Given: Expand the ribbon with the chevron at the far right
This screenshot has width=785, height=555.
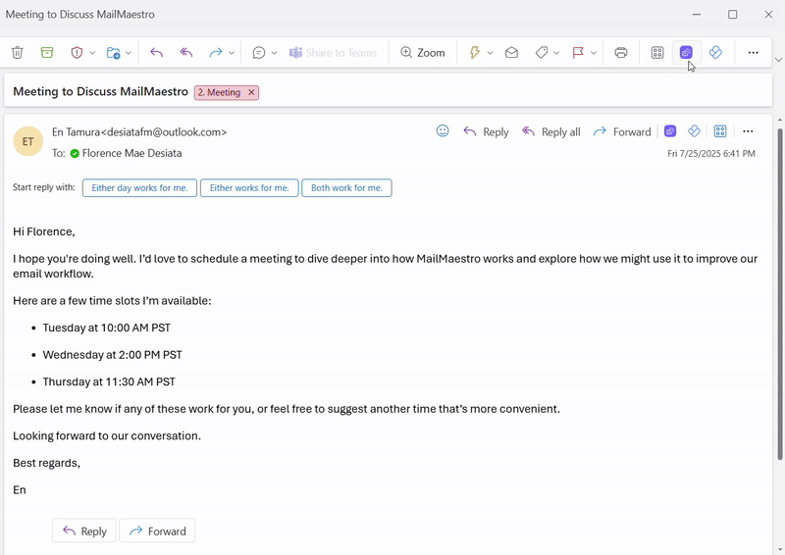Looking at the screenshot, I should [x=778, y=60].
